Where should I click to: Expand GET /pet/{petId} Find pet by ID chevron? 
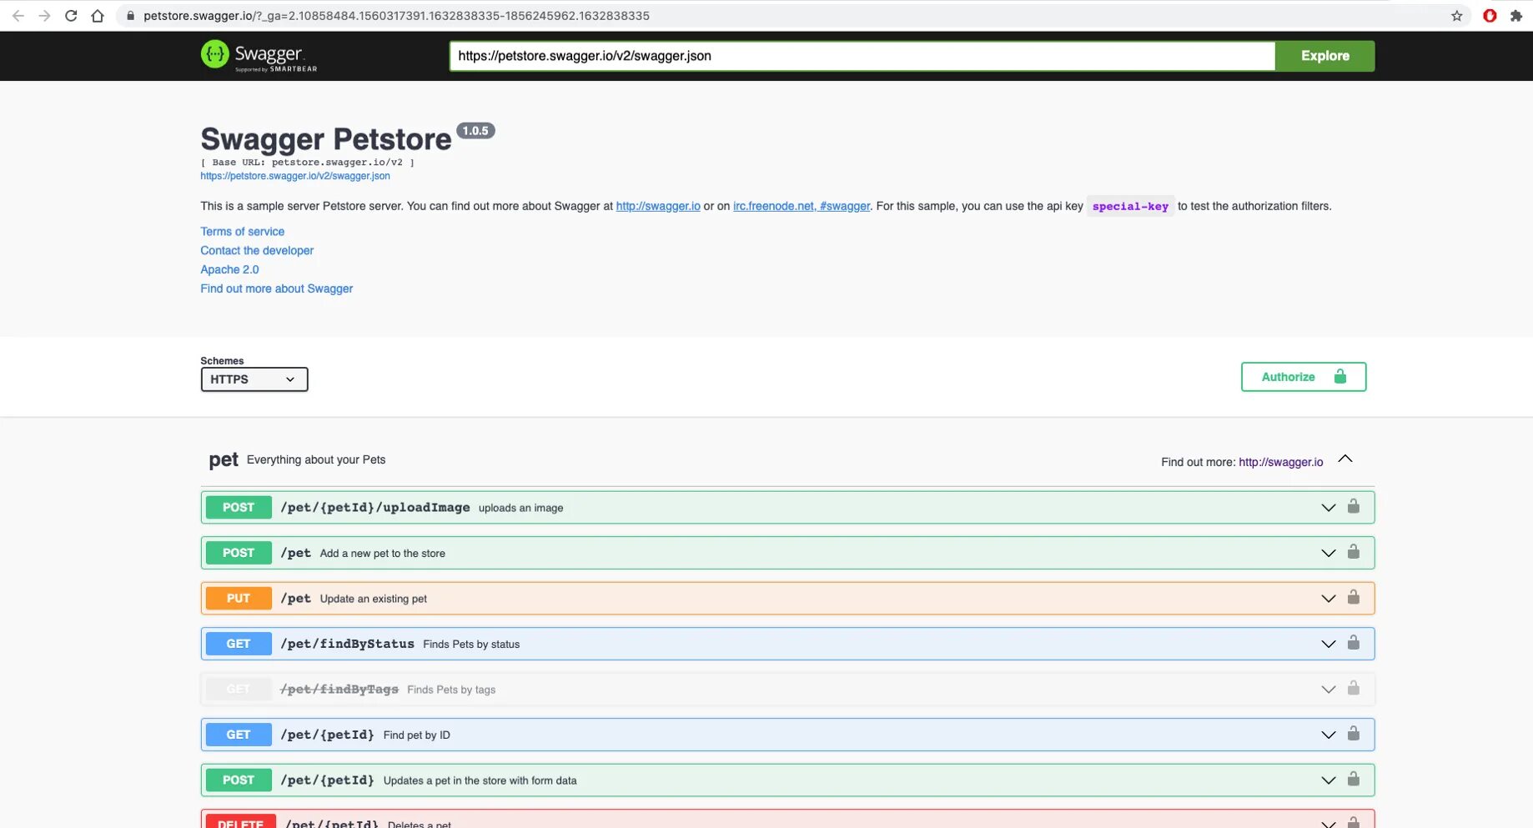pos(1328,735)
